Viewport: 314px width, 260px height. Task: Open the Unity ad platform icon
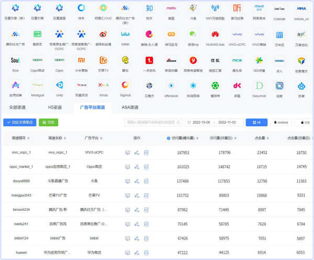tap(59, 85)
